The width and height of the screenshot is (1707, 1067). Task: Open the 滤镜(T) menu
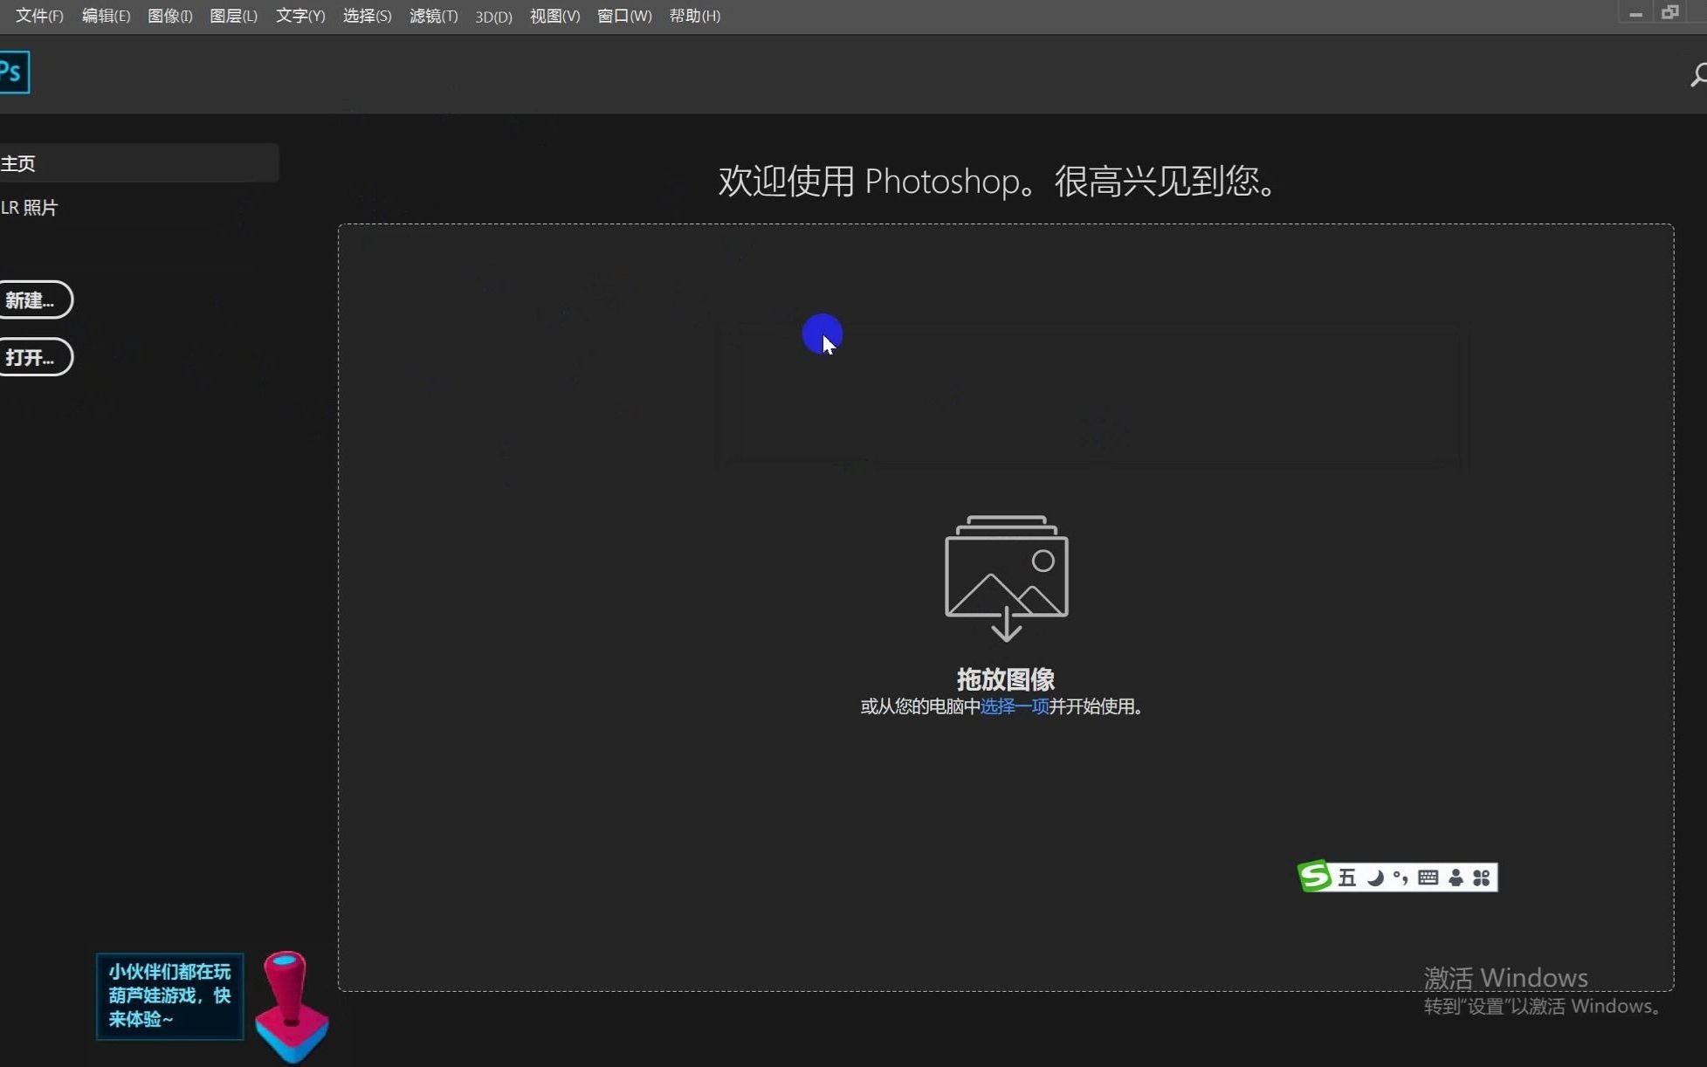(433, 16)
